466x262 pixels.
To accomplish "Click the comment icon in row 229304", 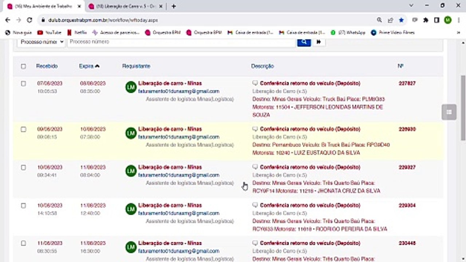I will point(255,205).
